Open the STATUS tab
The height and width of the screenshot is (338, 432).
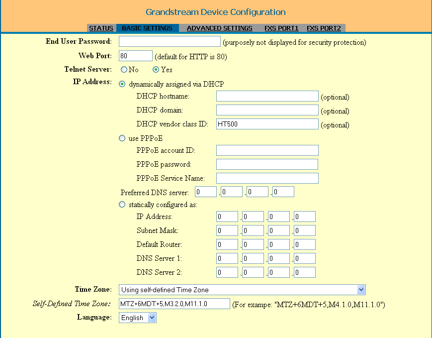101,28
